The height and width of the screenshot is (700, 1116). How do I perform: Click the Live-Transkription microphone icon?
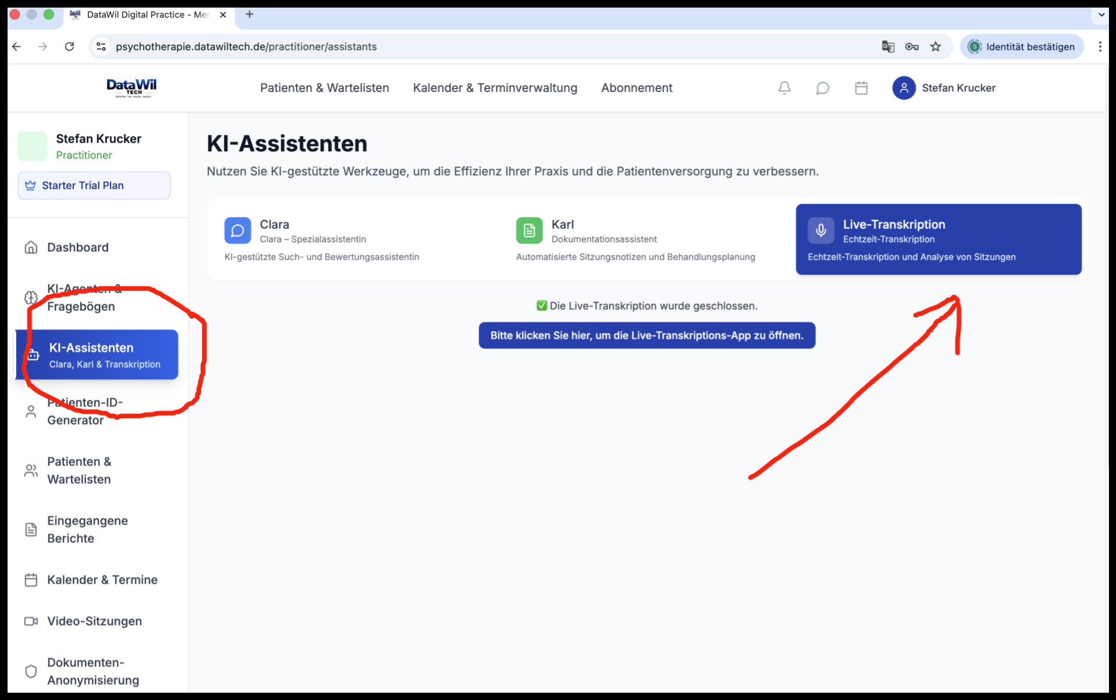[x=821, y=230]
